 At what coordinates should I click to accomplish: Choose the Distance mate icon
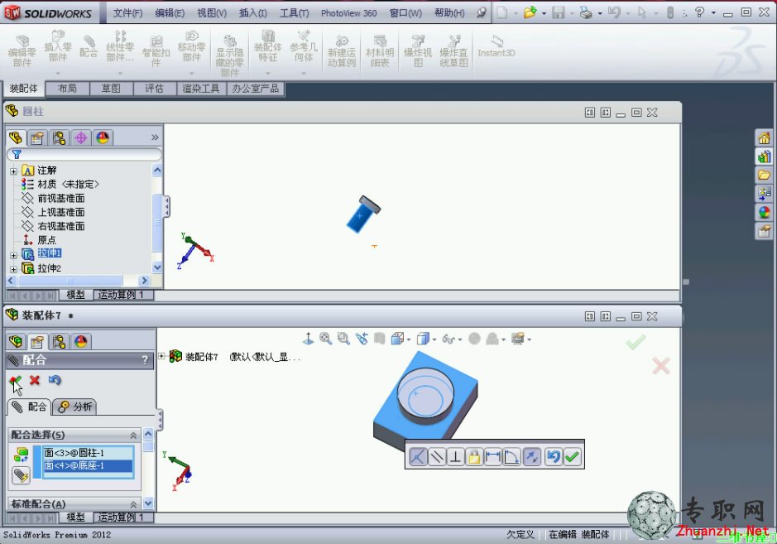(x=493, y=456)
